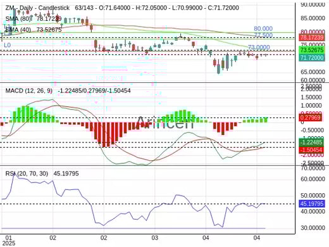Viewport: 329px width, 247px height.
Task: Click the 77.500 level annotation
Action: tap(263, 35)
